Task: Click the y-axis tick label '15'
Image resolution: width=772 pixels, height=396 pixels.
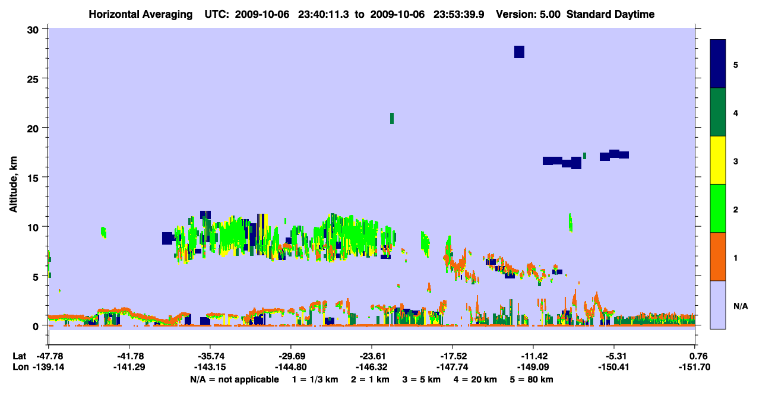Action: pyautogui.click(x=34, y=178)
